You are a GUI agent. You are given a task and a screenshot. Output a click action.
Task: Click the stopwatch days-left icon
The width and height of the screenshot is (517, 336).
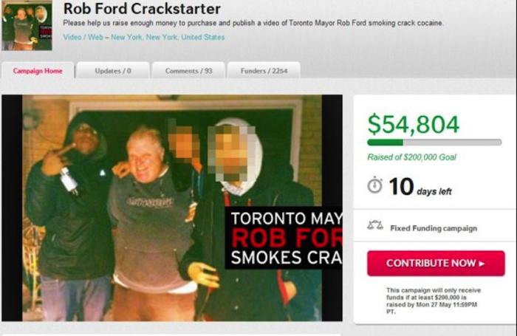tap(374, 185)
